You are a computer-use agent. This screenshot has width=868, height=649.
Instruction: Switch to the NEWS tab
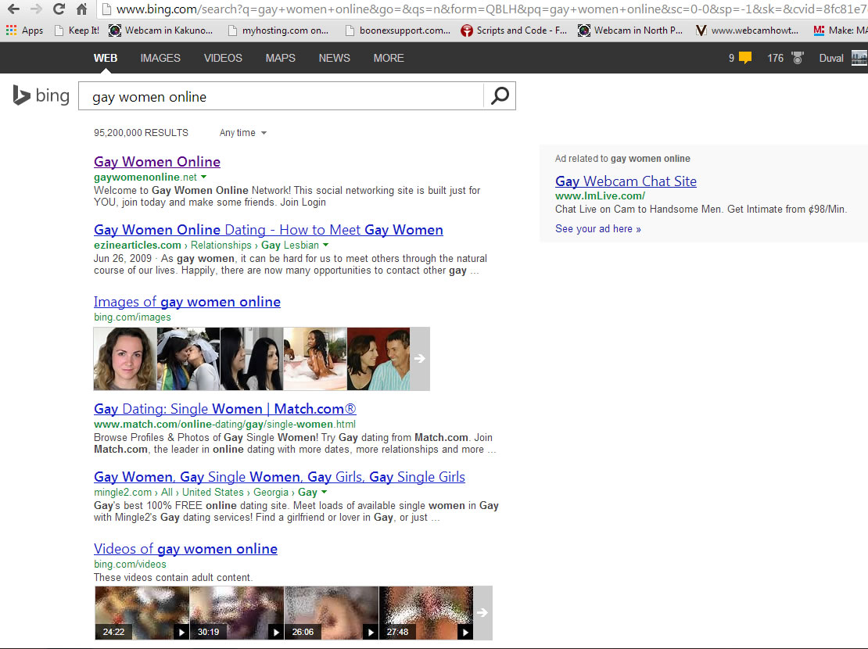coord(334,58)
